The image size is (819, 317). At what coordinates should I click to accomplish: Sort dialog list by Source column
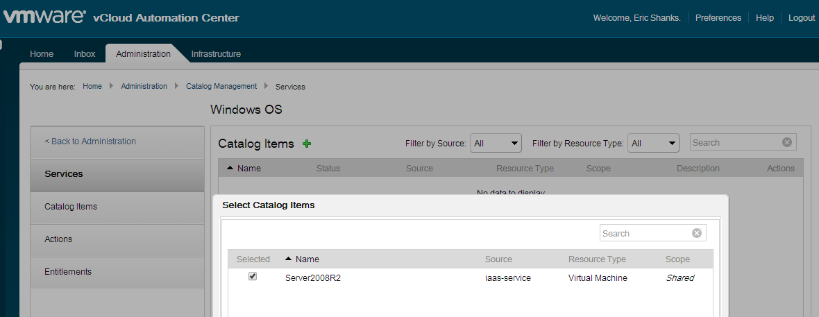(x=499, y=259)
